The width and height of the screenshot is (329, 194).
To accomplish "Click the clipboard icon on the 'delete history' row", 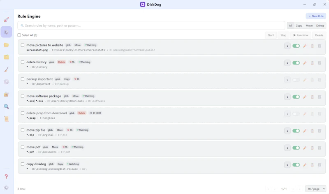I will (312, 63).
